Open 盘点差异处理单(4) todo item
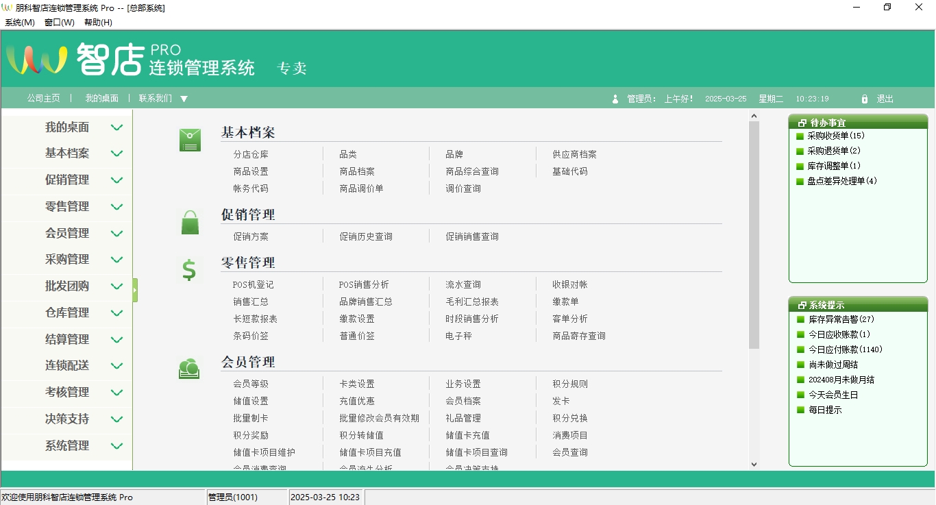936x505 pixels. tap(842, 181)
